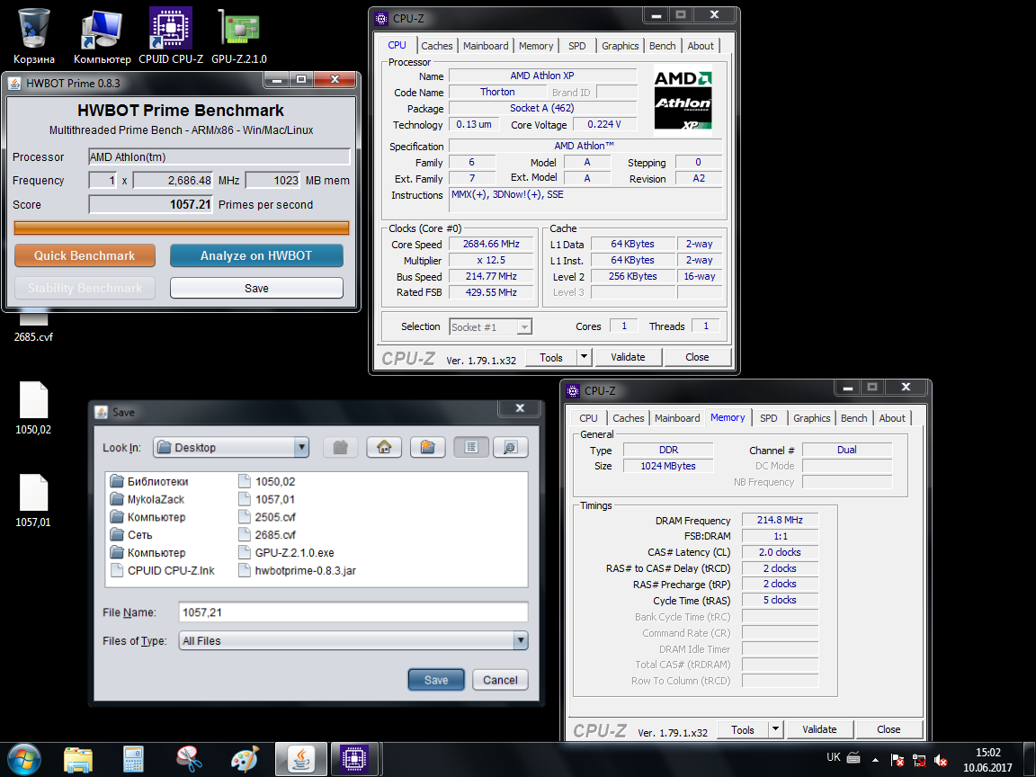Open About tab in lower CPU-Z window
This screenshot has width=1036, height=777.
[x=892, y=418]
